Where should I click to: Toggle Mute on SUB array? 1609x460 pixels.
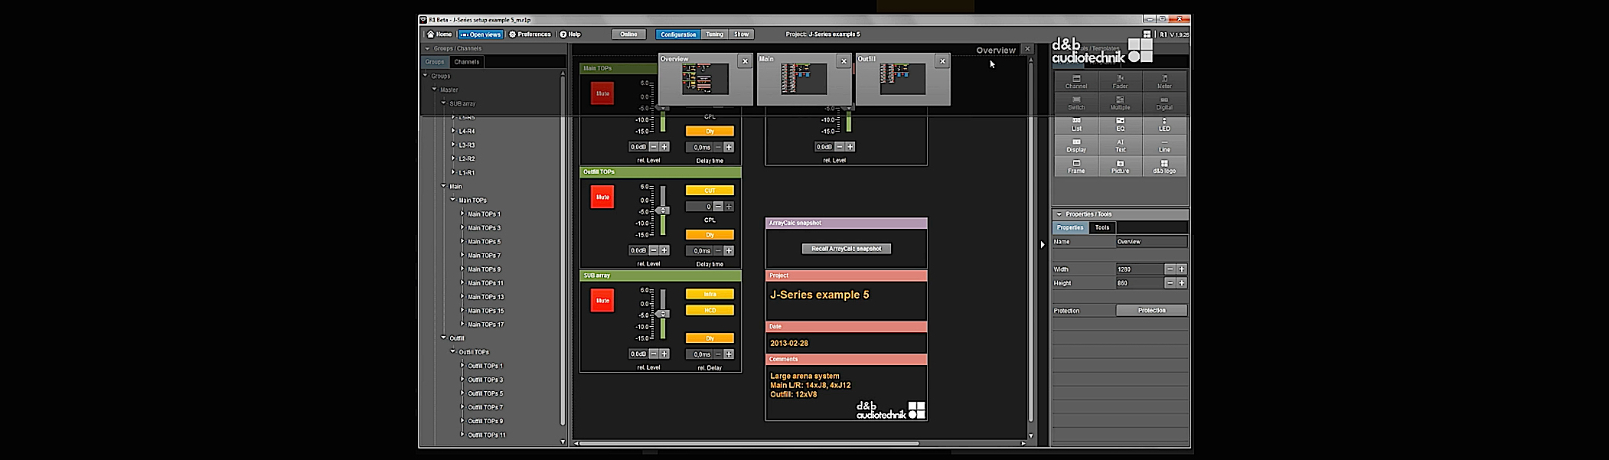(x=602, y=300)
